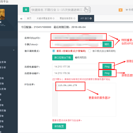The width and height of the screenshot is (133, 133).
Task: Click 保存配置 button
Action: click(x=59, y=126)
